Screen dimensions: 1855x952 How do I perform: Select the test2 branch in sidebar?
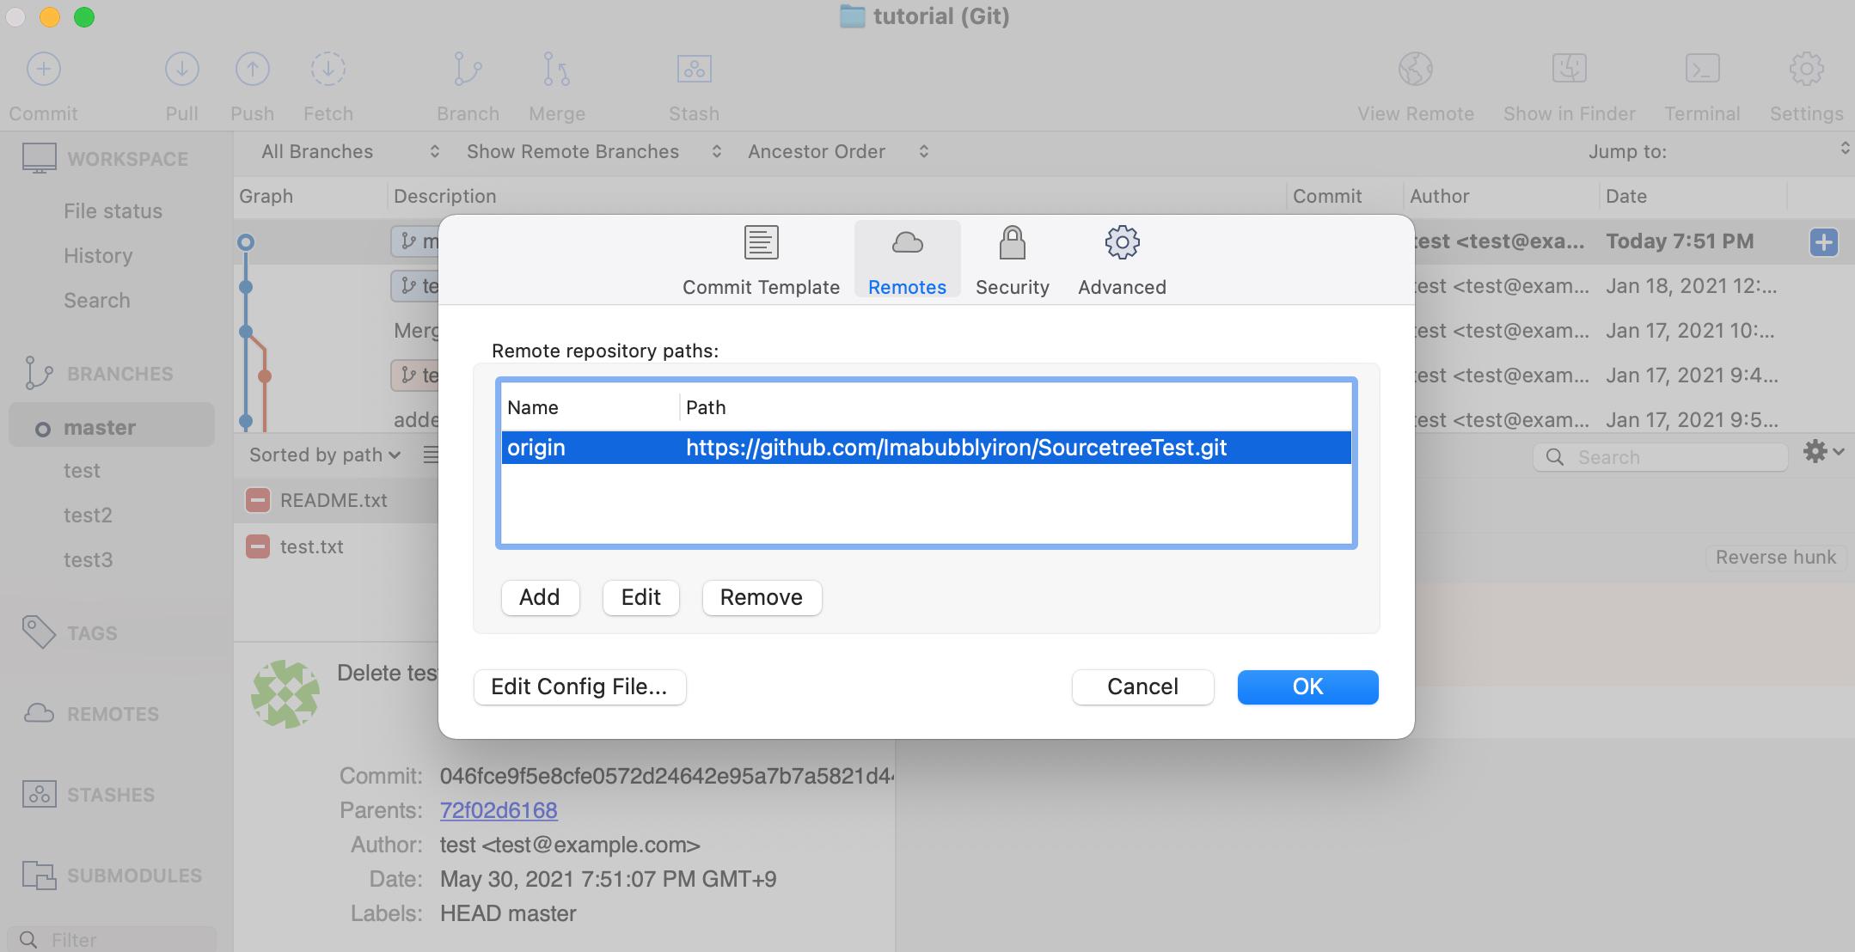click(88, 516)
